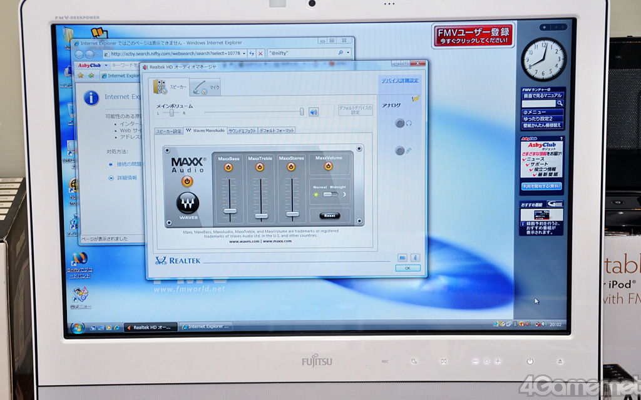Click the ゆったり設定2 gadget button
Viewport: 641px width, 400px height.
543,119
